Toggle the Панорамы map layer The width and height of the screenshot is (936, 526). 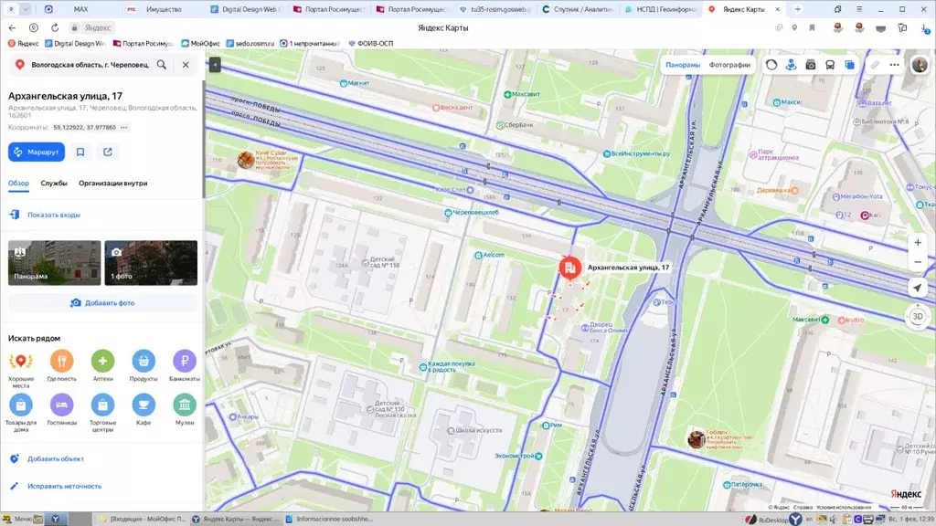tap(683, 65)
